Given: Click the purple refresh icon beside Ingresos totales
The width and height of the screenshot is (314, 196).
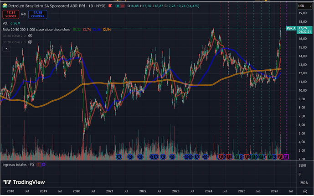Looking at the screenshot, I should [x=44, y=164].
